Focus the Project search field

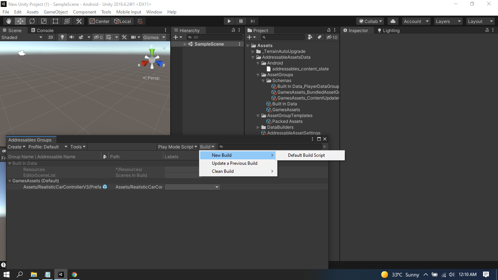(x=283, y=37)
